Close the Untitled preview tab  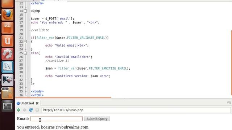(37, 103)
